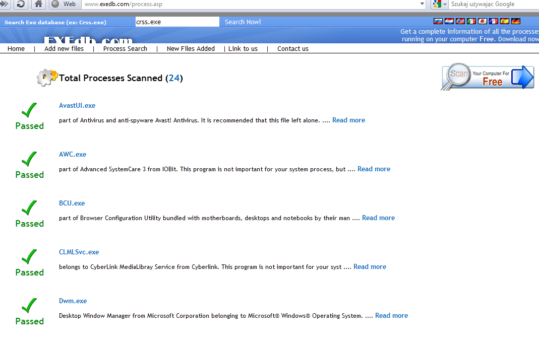Open the AvastUI.exe process link
The image size is (539, 346).
click(77, 106)
